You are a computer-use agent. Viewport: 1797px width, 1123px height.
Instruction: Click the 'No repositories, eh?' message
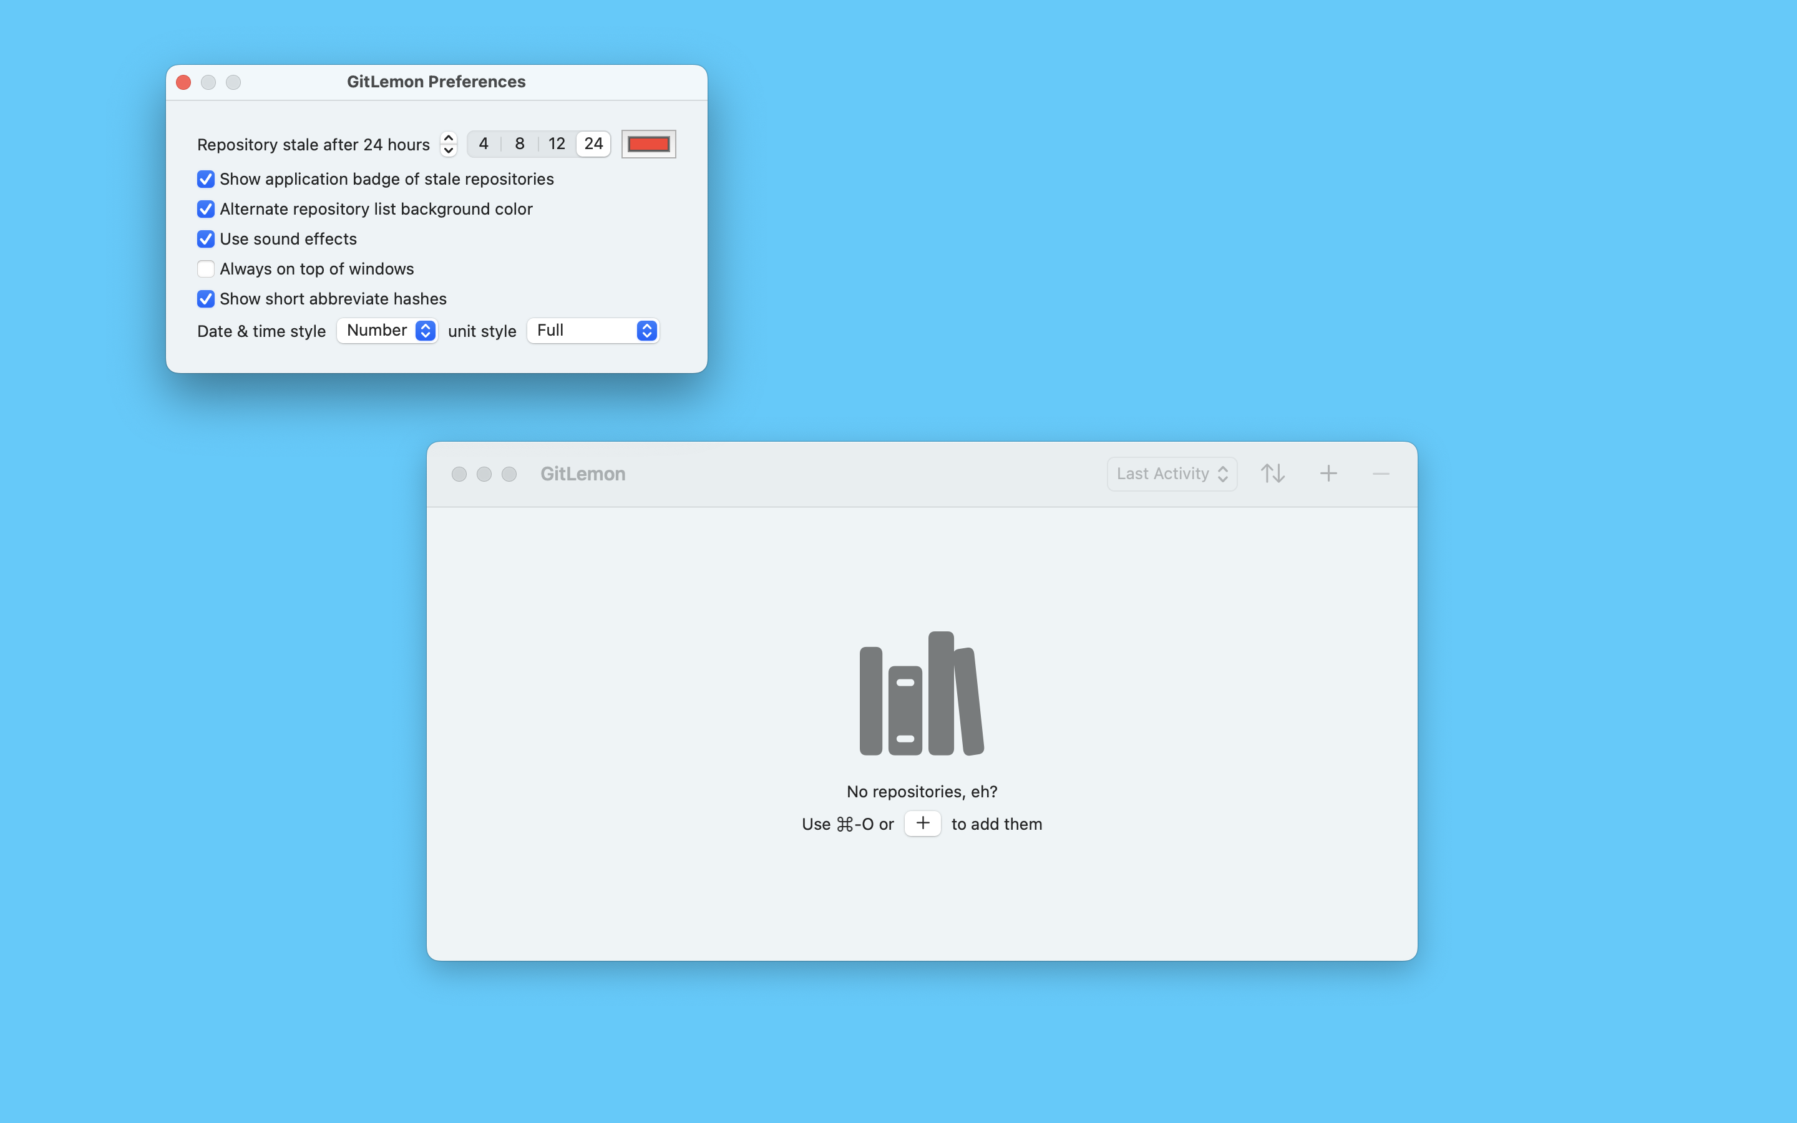[x=922, y=791]
